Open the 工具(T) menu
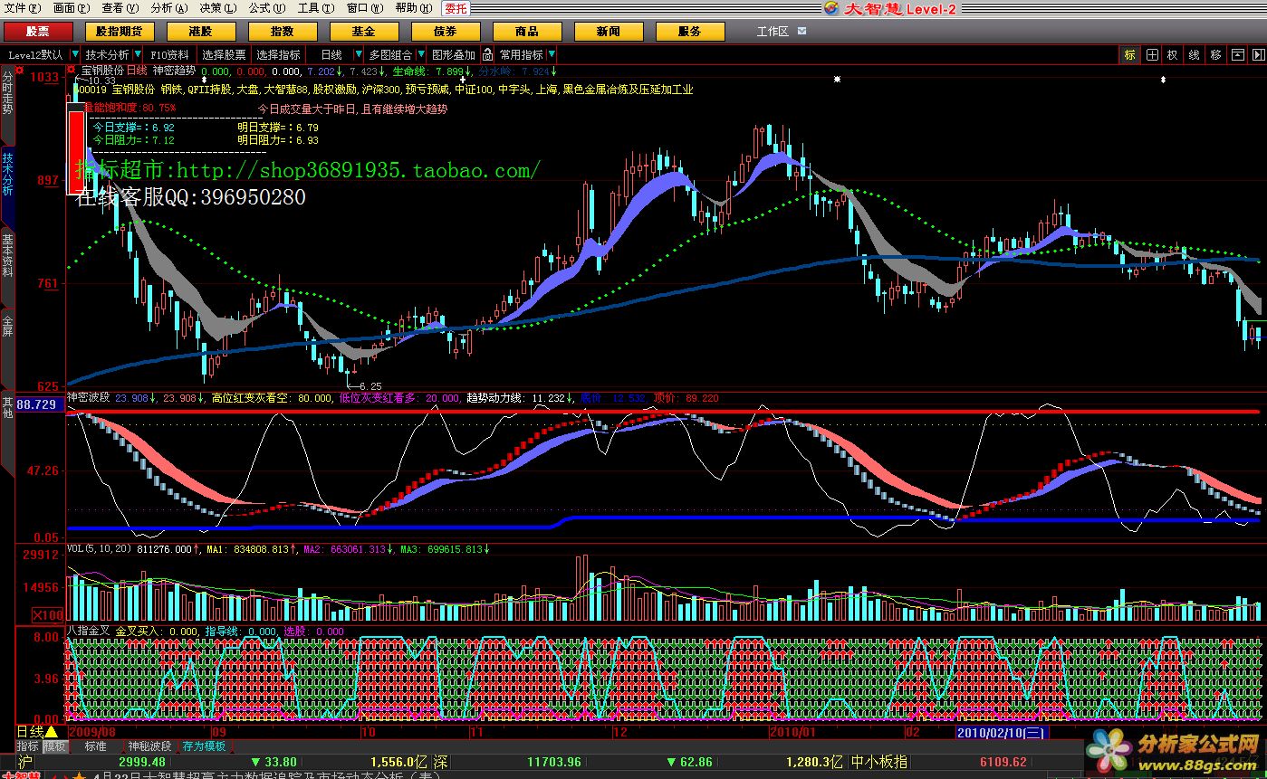The height and width of the screenshot is (779, 1267). [315, 8]
